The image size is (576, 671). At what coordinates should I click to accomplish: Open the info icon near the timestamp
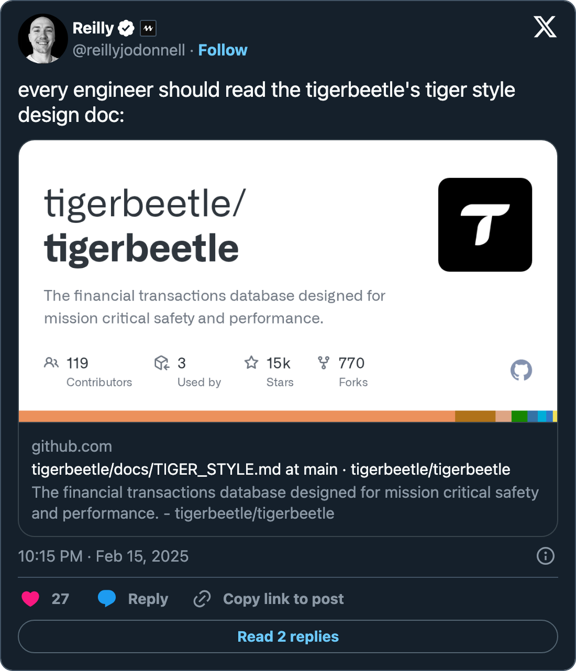coord(545,556)
